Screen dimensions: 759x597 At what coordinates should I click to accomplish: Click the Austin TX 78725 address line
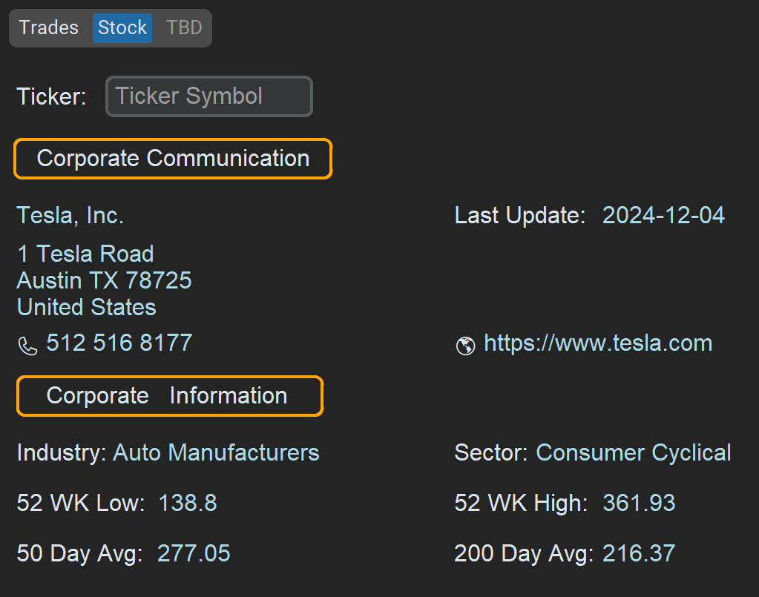tap(105, 281)
